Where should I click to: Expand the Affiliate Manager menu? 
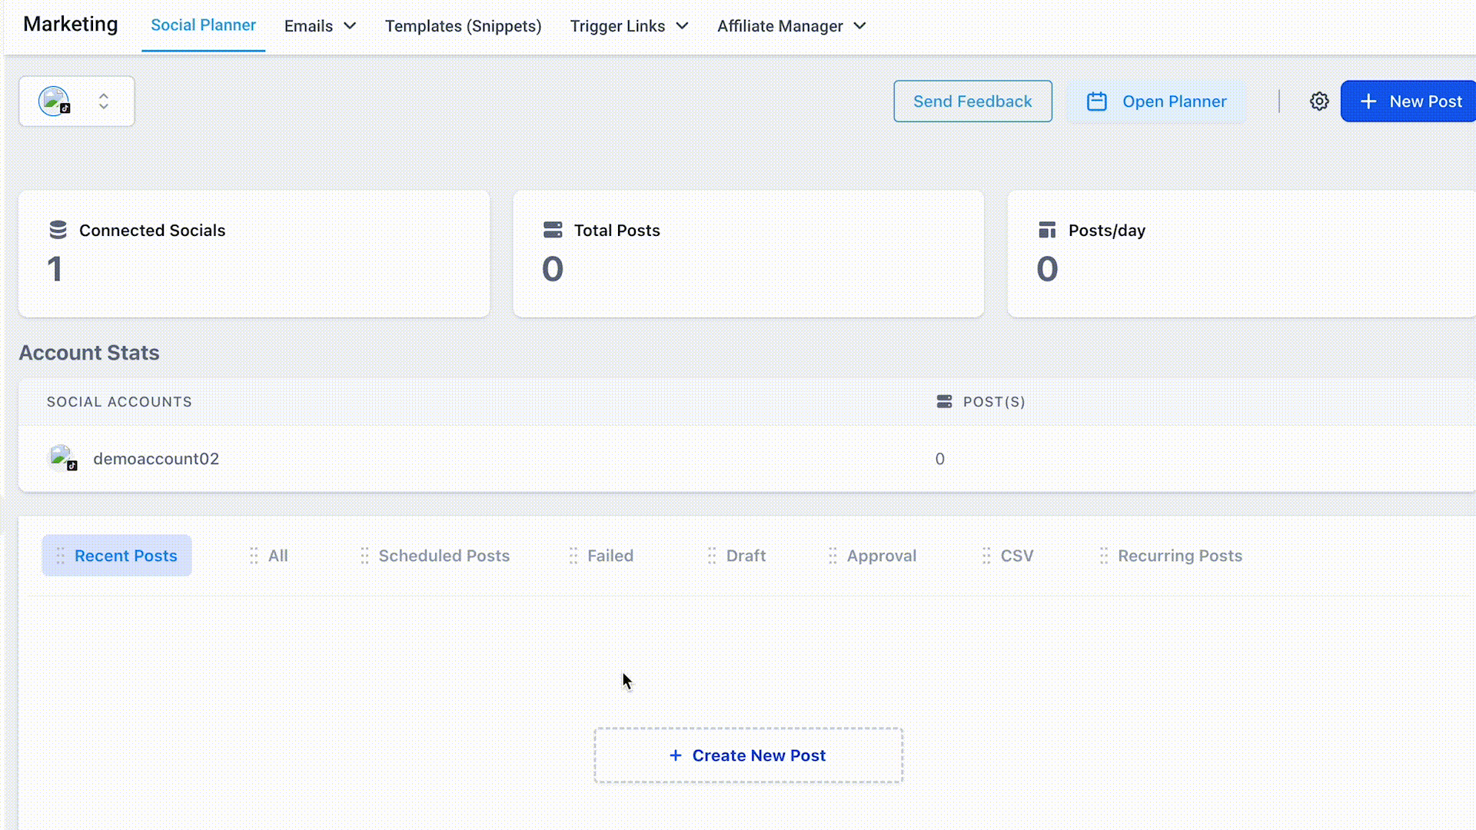(x=791, y=26)
